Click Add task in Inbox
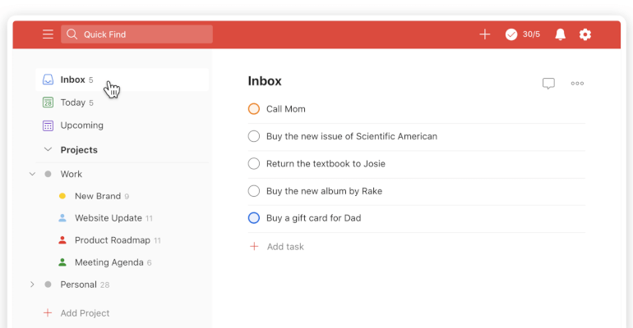The height and width of the screenshot is (328, 633). tap(285, 247)
